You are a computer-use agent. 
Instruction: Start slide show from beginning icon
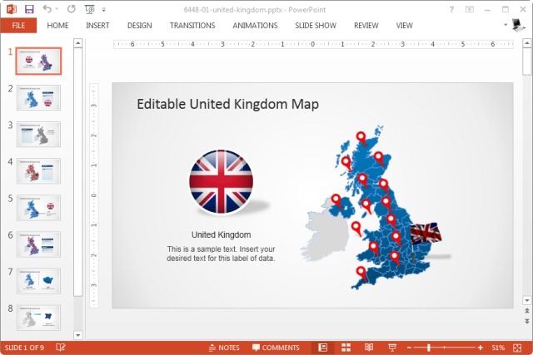(89, 9)
